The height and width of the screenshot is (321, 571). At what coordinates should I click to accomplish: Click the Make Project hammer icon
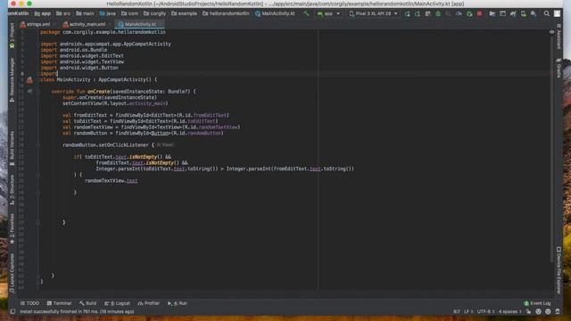click(306, 14)
